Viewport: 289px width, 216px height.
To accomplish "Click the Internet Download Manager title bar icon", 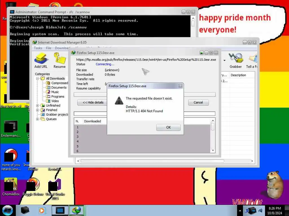I will [34, 42].
